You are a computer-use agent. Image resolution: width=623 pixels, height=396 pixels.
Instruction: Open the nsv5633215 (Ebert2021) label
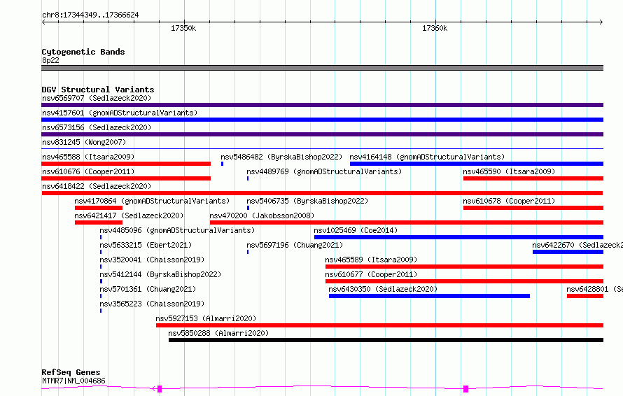pyautogui.click(x=146, y=245)
